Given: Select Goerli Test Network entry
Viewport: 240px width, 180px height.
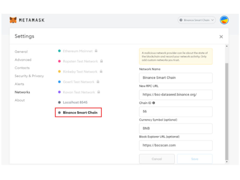Looking at the screenshot, I should (79, 82).
